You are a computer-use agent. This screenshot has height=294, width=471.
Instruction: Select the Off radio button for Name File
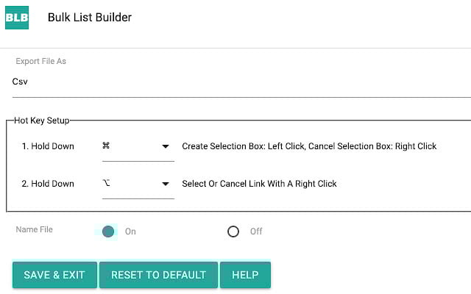pyautogui.click(x=233, y=232)
